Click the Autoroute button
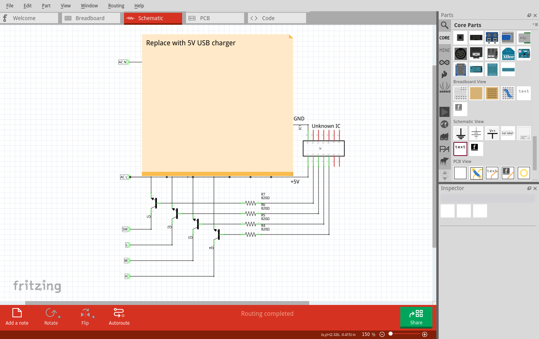 coord(119,317)
